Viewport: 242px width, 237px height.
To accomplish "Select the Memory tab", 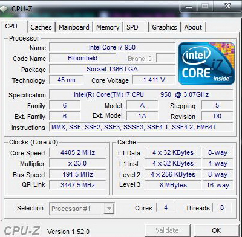I will click(108, 27).
